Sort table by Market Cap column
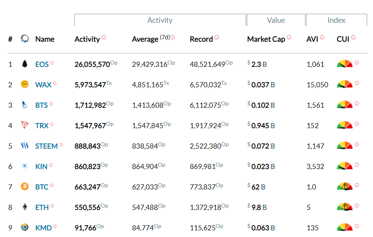 pyautogui.click(x=266, y=39)
